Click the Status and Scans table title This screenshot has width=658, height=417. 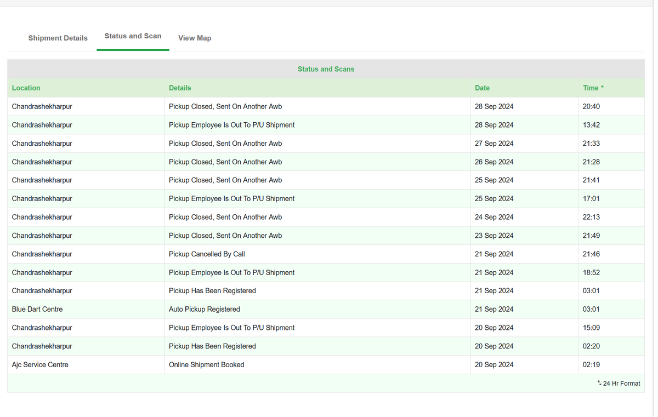[x=326, y=69]
